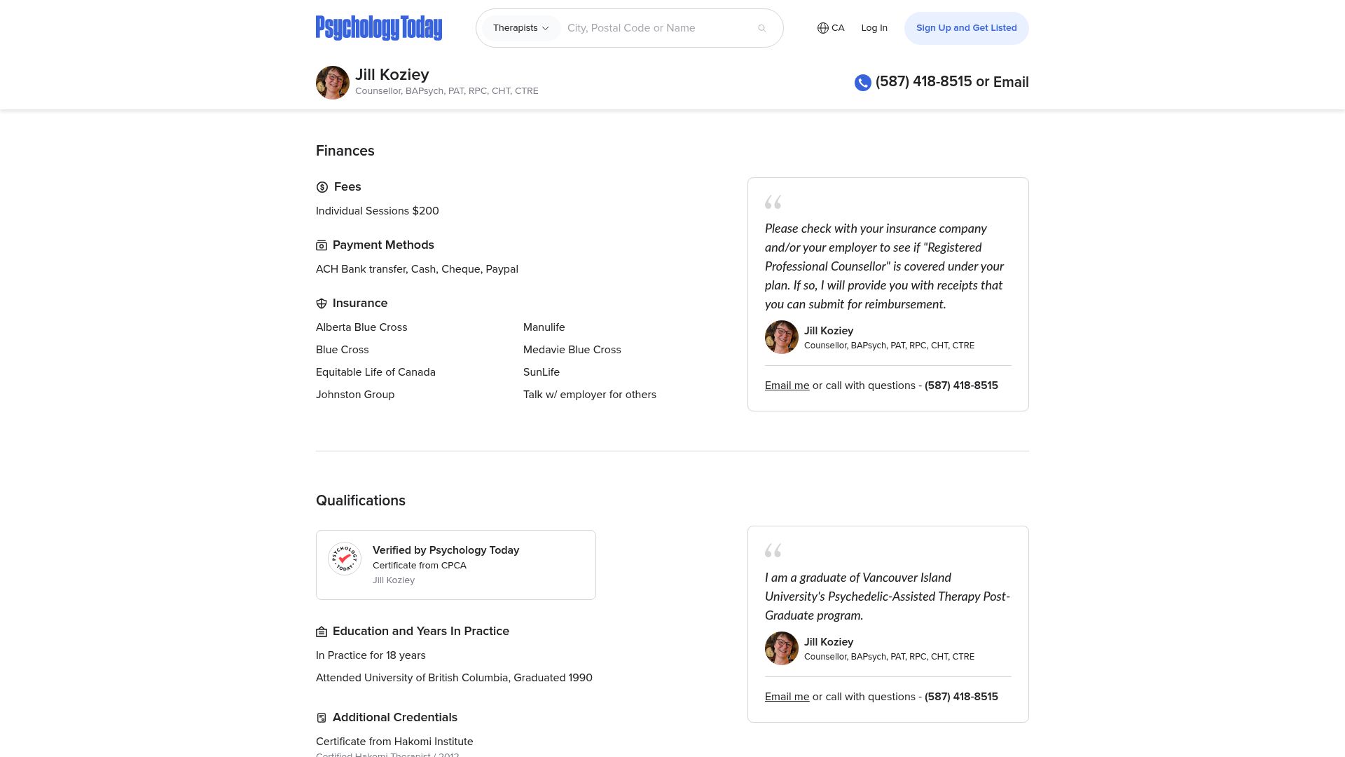Click the Fees dollar icon
Viewport: 1345px width, 757px height.
coord(322,187)
